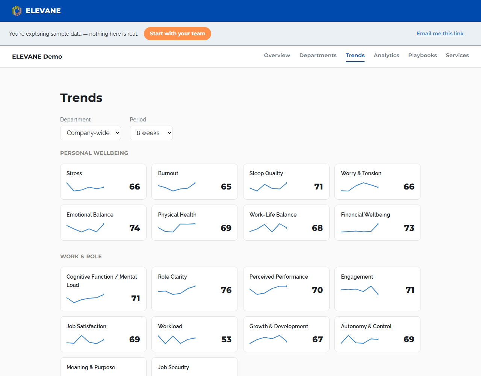Open the Physical Health trend card
Screen dimensions: 481x376
click(195, 223)
